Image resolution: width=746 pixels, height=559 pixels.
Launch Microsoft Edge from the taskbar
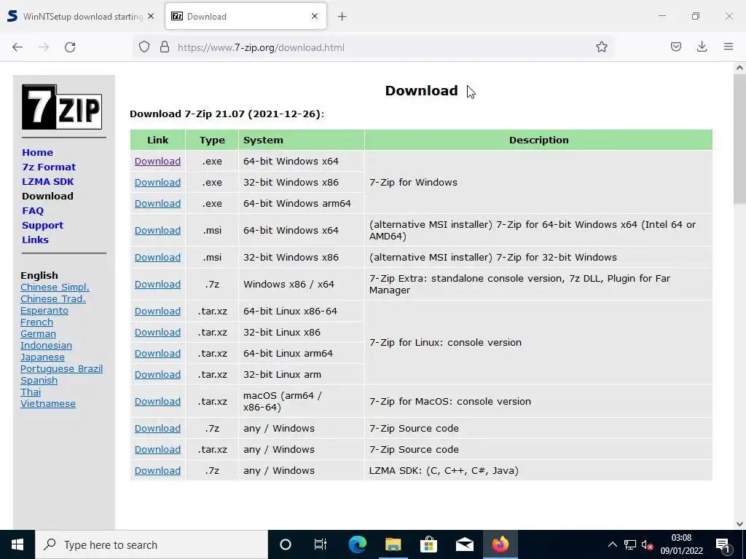(357, 544)
